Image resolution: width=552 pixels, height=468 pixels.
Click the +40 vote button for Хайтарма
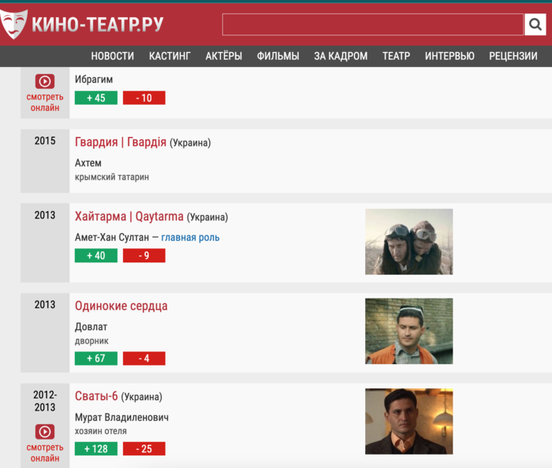coord(96,255)
